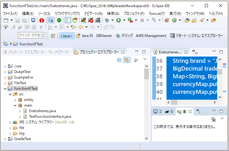This screenshot has height=151, width=229.
Task: Open the Project Explorer view menu triangle
Action: pos(145,59)
